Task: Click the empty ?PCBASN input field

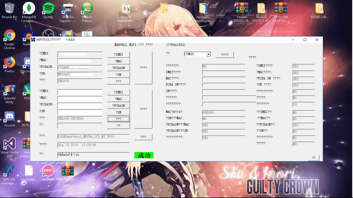Action: coord(80,106)
